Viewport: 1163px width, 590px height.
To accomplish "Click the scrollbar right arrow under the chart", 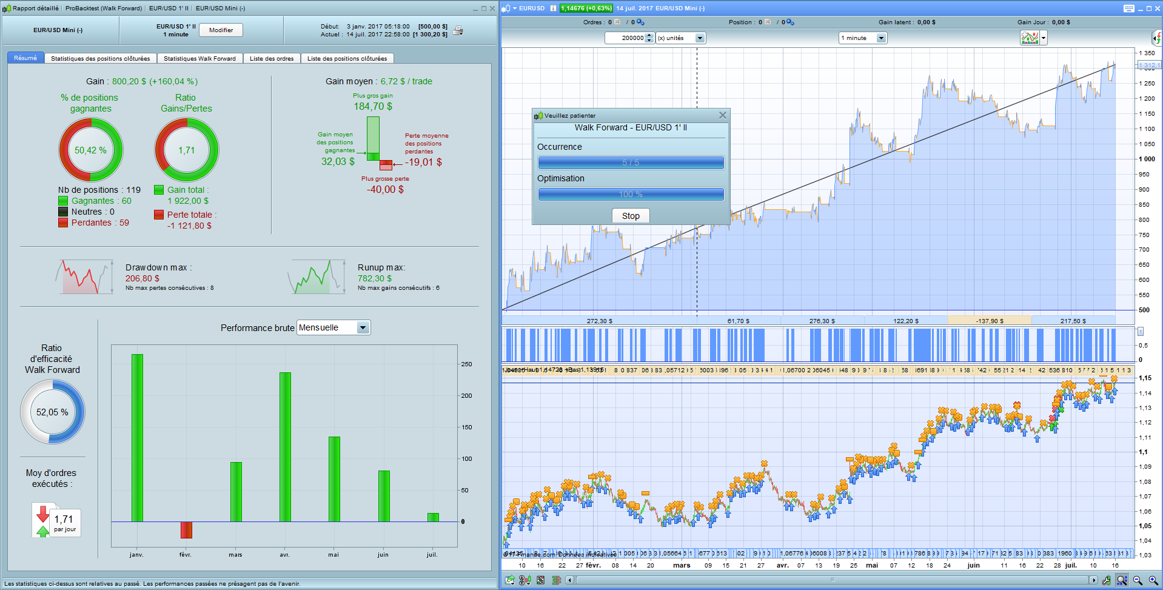I will pyautogui.click(x=1094, y=580).
